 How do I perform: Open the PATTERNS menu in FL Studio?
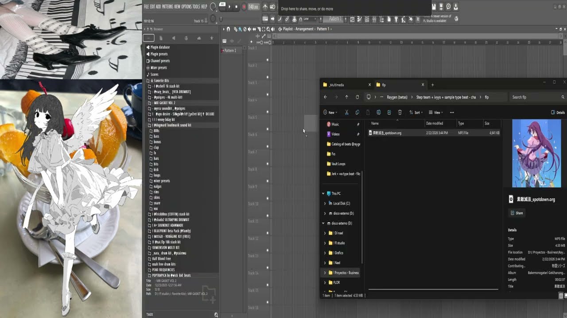pos(167,7)
